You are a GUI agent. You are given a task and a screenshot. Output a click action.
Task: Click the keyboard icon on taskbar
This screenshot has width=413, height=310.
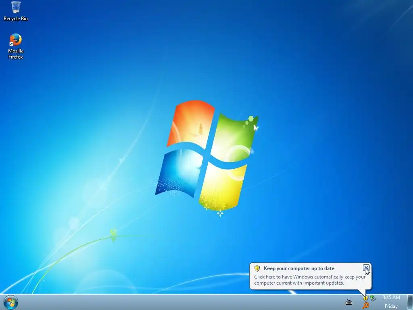pyautogui.click(x=349, y=302)
